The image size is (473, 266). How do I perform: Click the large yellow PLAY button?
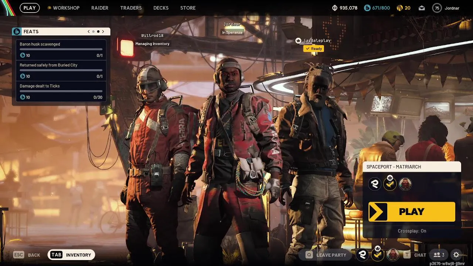click(x=412, y=212)
